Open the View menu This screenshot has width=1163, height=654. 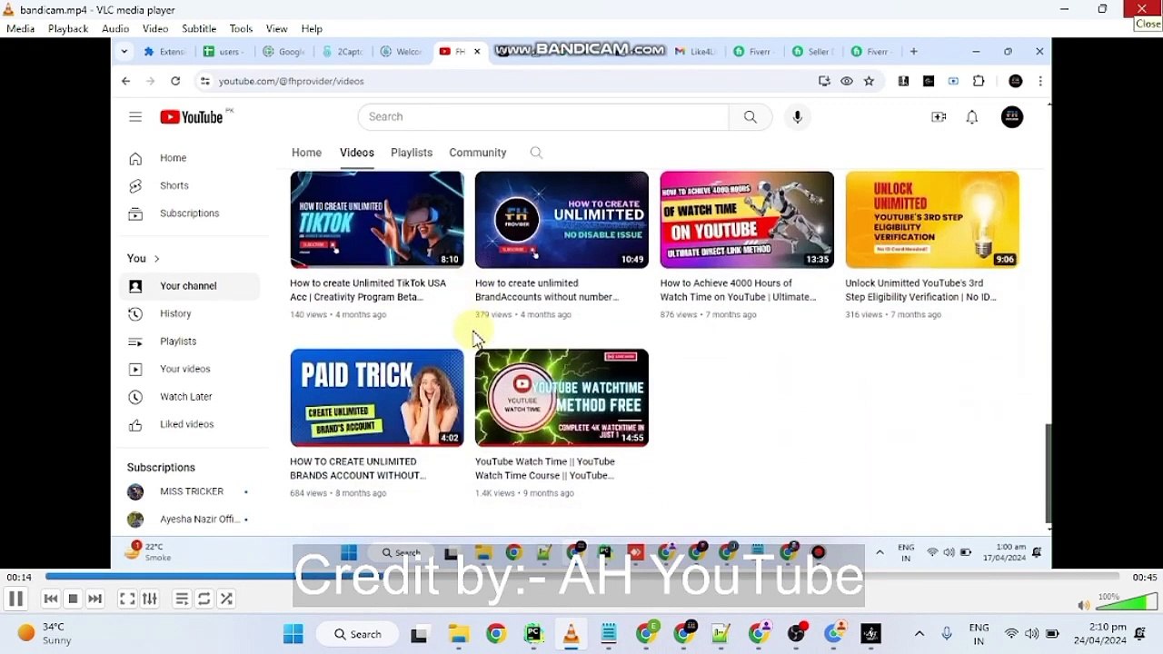(x=277, y=28)
